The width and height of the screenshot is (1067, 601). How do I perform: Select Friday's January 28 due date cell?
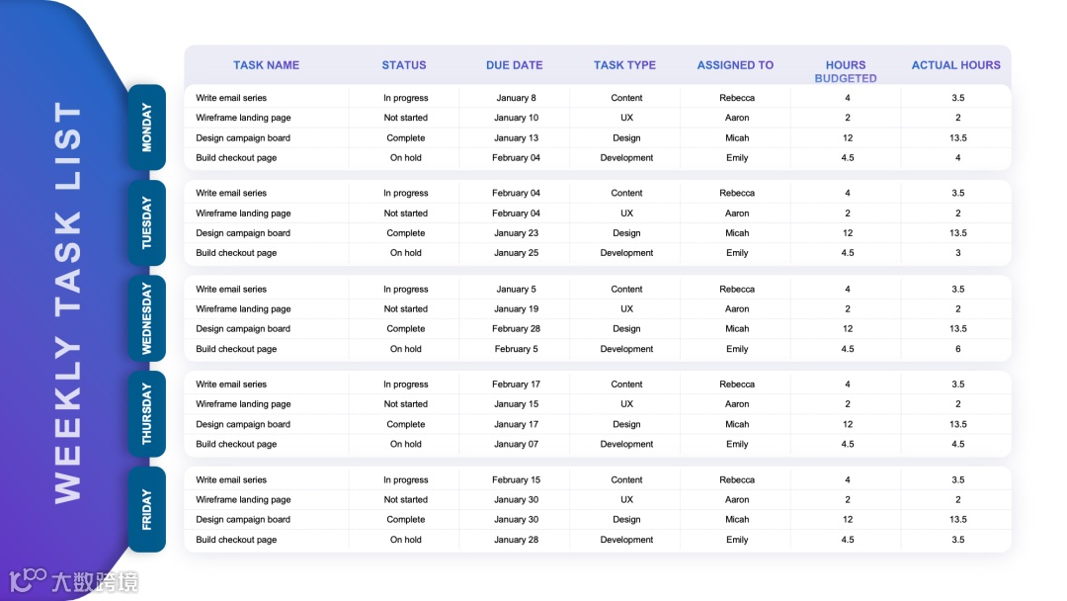[x=516, y=539]
